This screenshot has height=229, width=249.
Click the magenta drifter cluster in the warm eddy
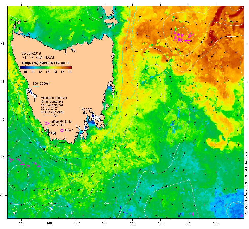(183, 37)
